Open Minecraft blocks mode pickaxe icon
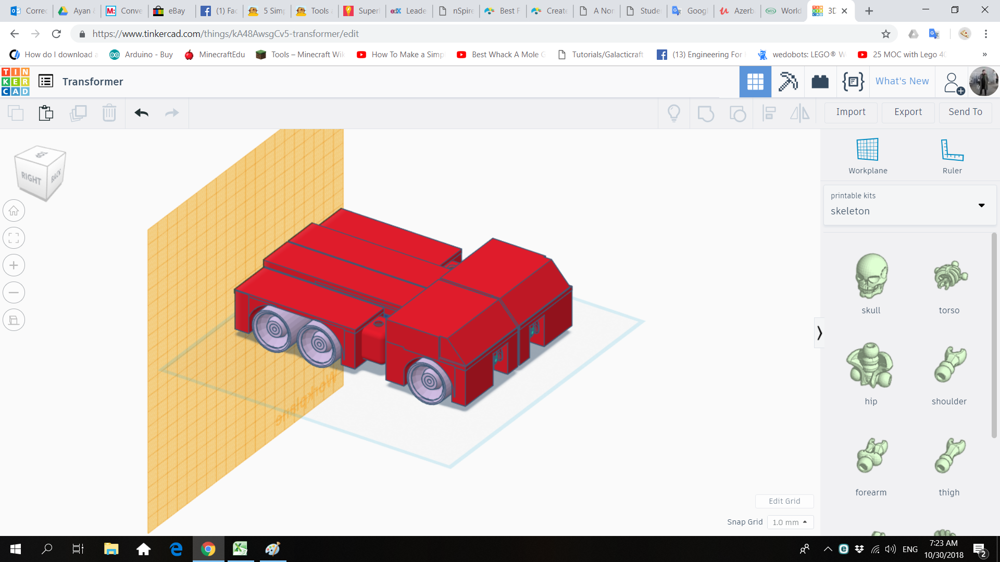1000x562 pixels. point(787,82)
